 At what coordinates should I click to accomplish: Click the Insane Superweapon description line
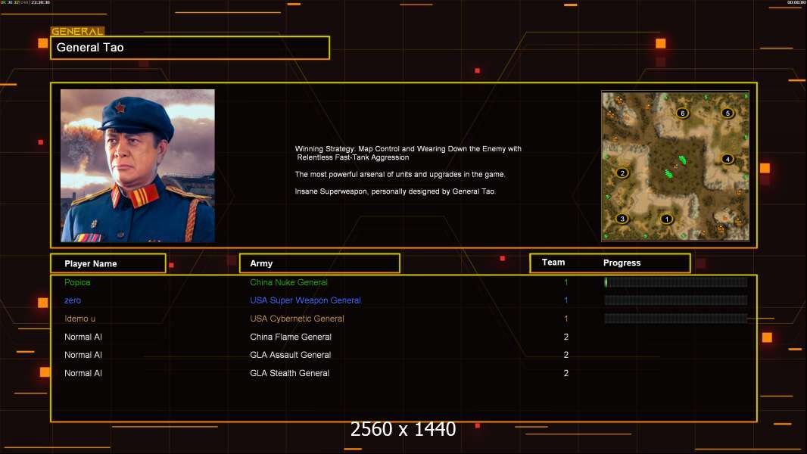395,191
